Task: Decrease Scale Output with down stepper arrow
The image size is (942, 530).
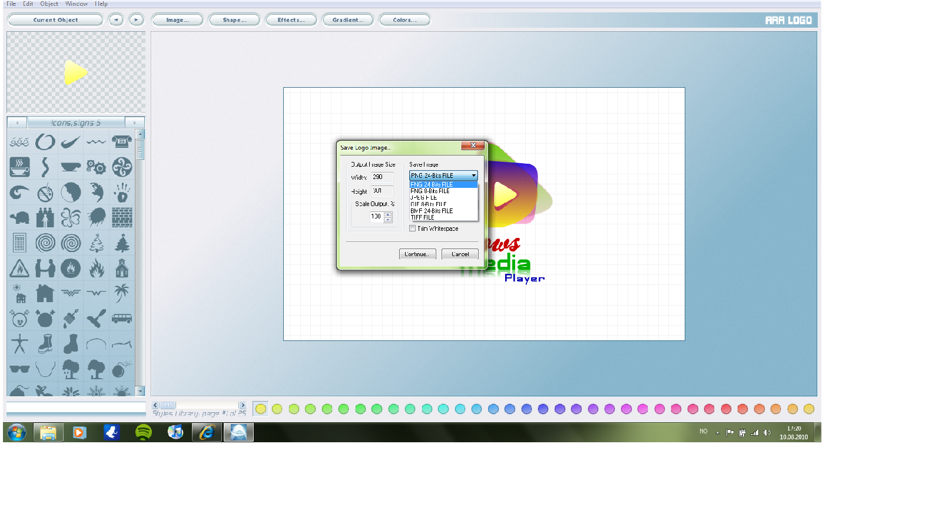Action: point(388,220)
